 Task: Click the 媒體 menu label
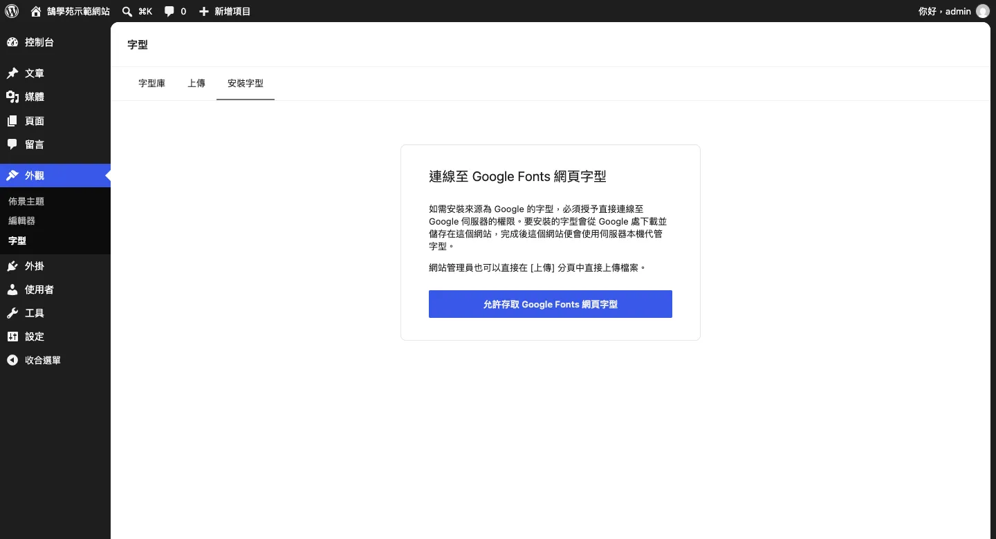[x=35, y=97]
